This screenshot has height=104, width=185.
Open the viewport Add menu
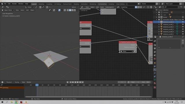click(x=27, y=10)
